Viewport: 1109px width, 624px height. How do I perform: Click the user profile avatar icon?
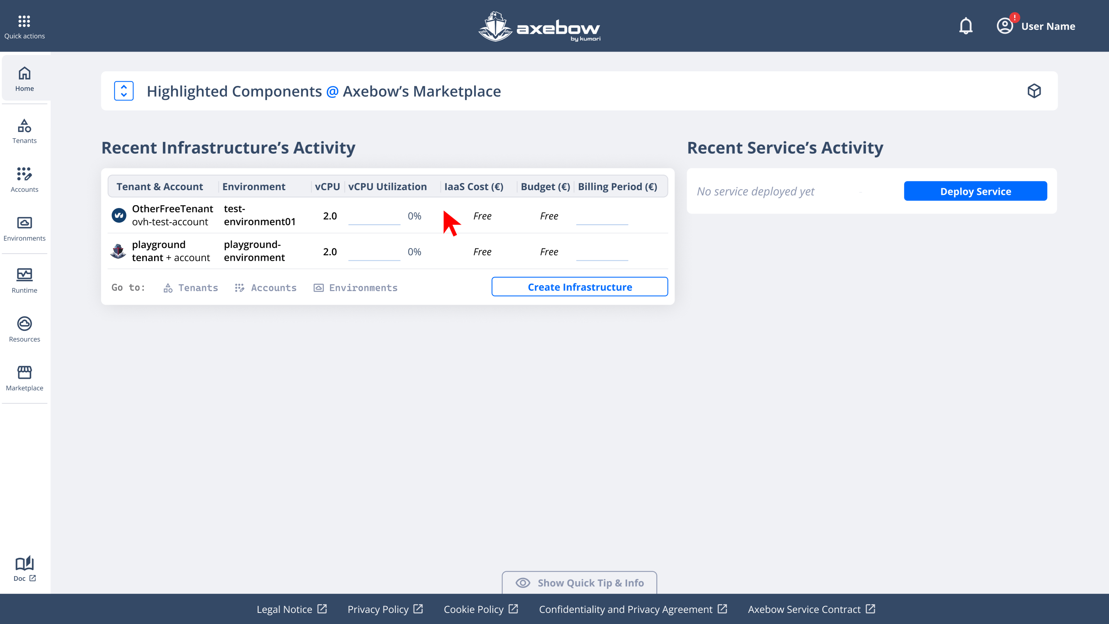(1004, 26)
